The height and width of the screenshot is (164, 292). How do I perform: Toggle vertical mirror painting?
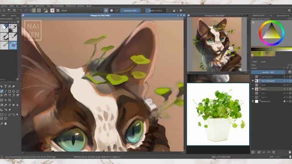[x=181, y=10]
